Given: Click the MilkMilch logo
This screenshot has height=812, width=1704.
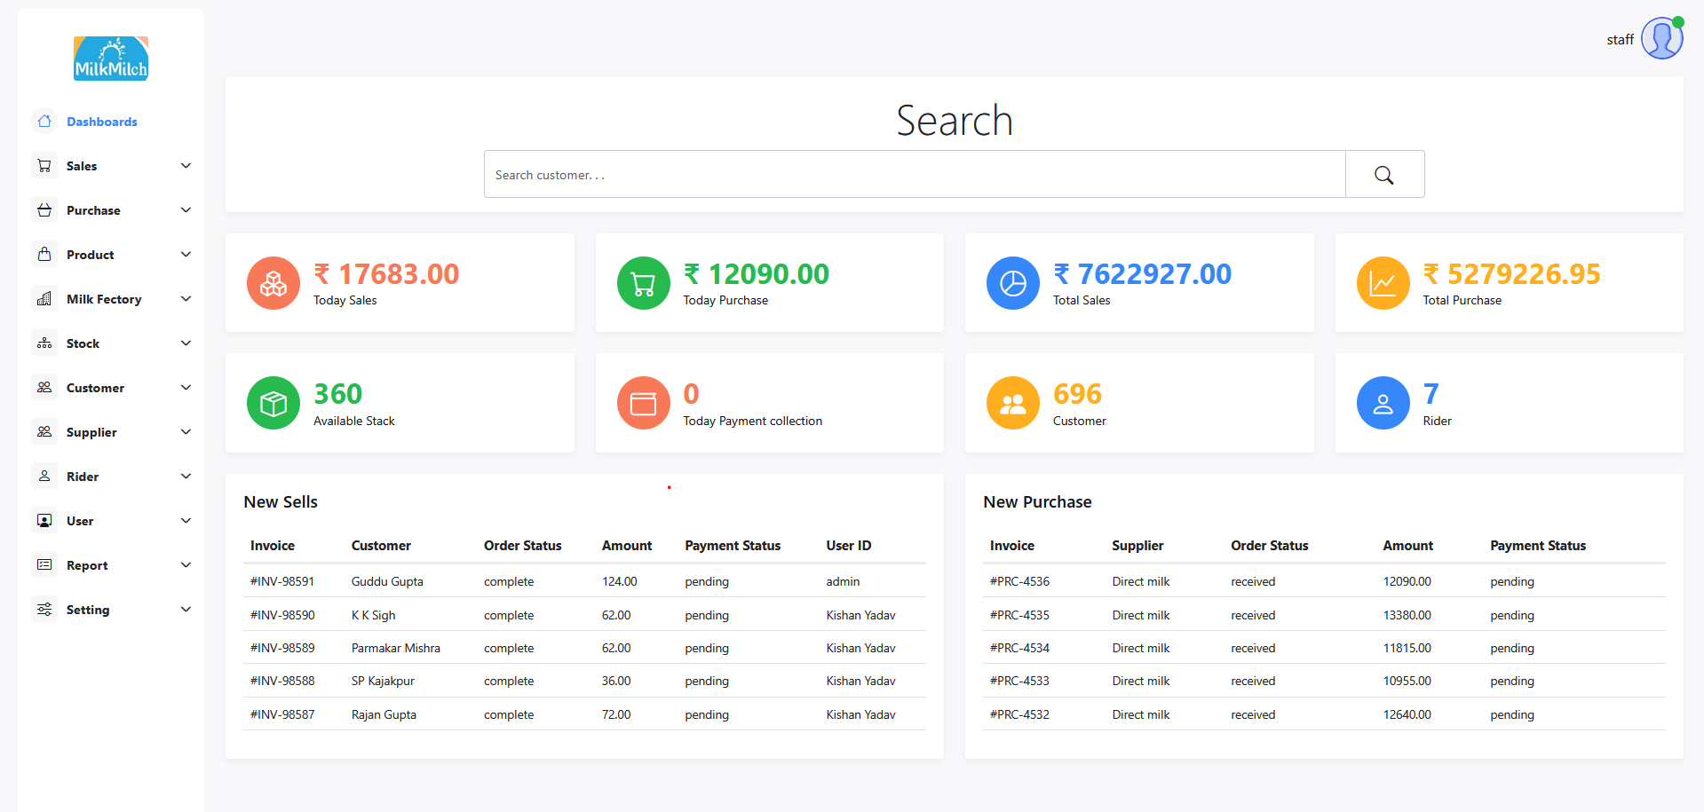Looking at the screenshot, I should coord(111,59).
